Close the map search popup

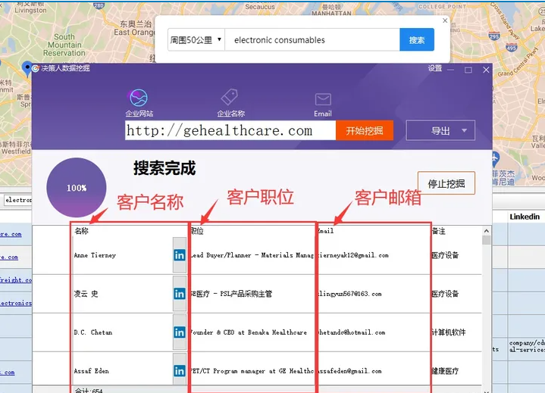click(x=445, y=20)
